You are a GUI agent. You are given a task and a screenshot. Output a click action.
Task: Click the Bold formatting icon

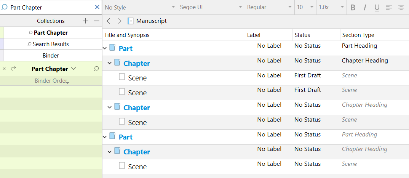(353, 8)
